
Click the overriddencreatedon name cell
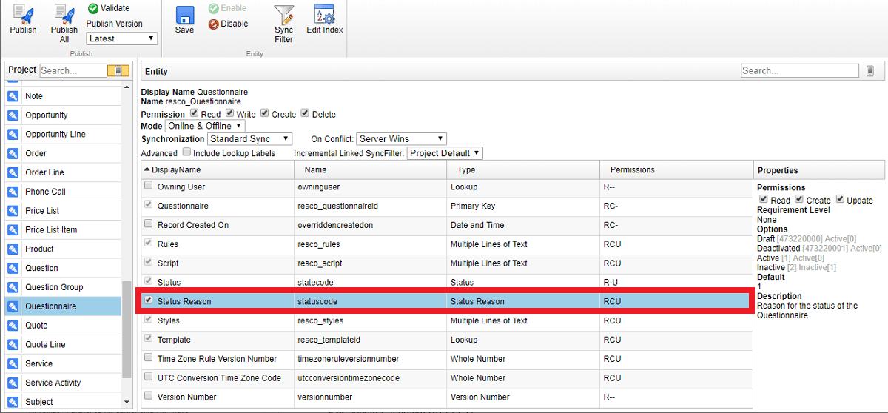point(370,225)
